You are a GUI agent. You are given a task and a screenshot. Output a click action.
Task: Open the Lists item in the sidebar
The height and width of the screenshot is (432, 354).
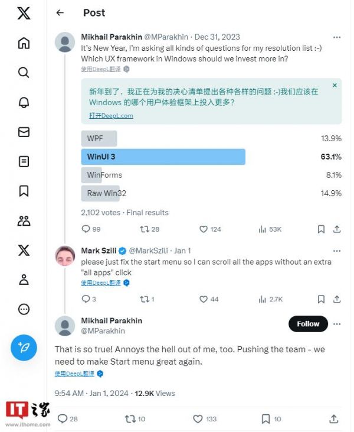24,161
